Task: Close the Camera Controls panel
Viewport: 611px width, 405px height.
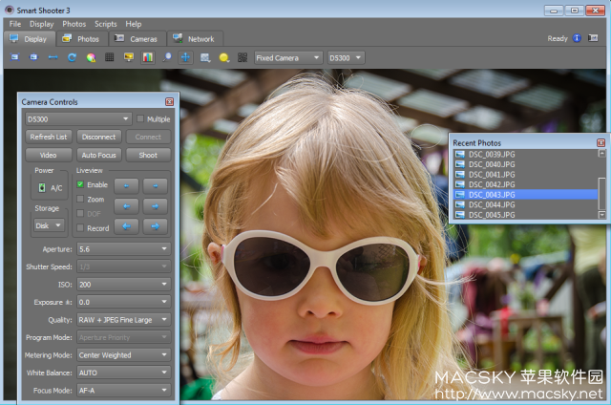Action: pyautogui.click(x=170, y=102)
